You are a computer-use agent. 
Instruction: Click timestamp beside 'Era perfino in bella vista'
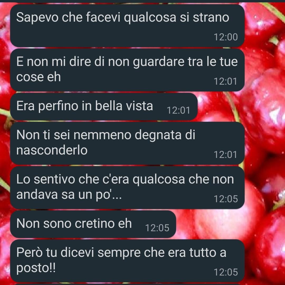point(178,110)
